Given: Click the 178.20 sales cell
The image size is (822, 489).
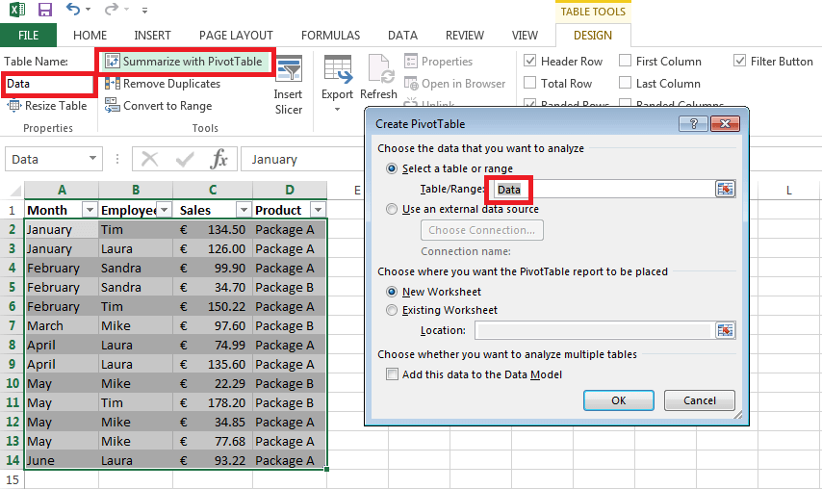Looking at the screenshot, I should [x=213, y=403].
